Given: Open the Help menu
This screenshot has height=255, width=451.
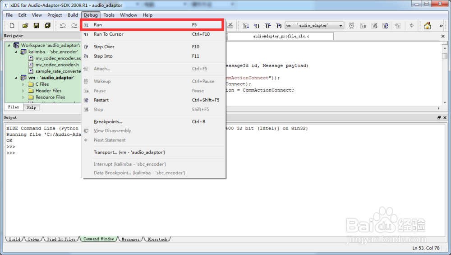Looking at the screenshot, I should coord(147,15).
